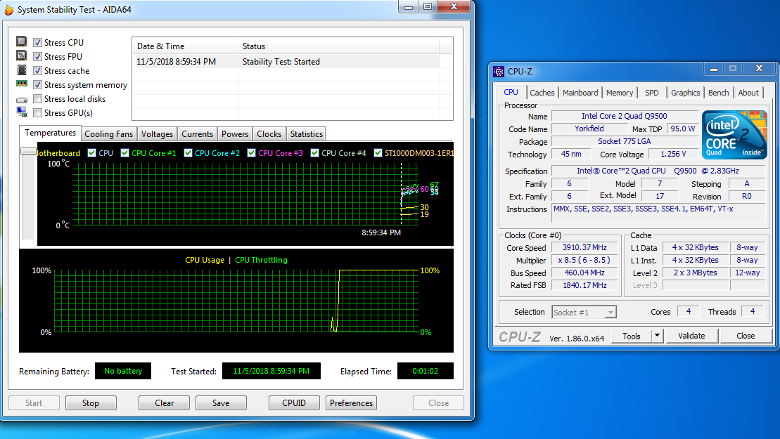The image size is (780, 439).
Task: Open AIDA64 Preferences
Action: 351,402
